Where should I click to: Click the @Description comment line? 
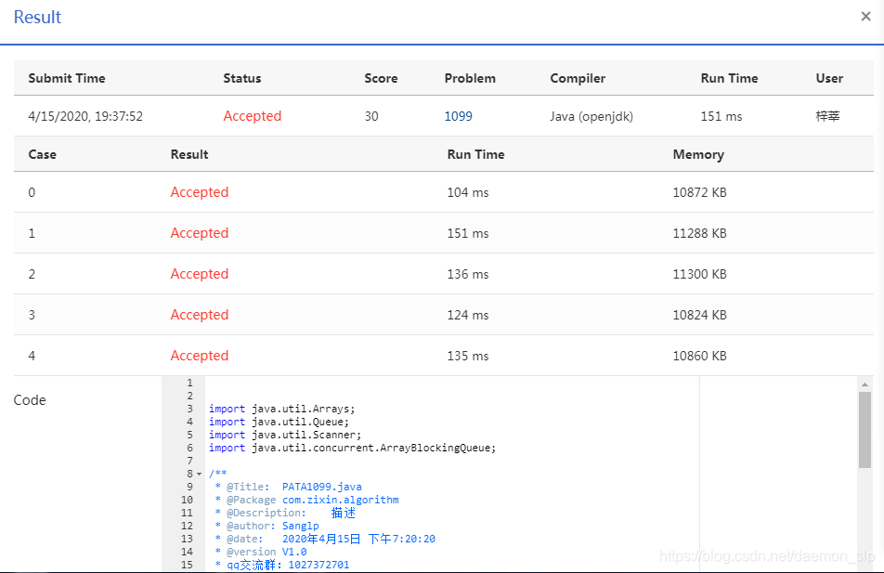pos(285,513)
